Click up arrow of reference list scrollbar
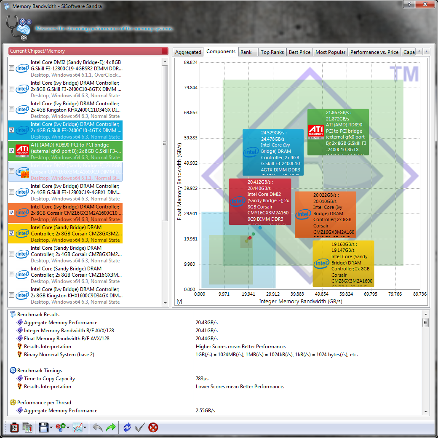Screen dimensions: 438x438 click(x=165, y=61)
